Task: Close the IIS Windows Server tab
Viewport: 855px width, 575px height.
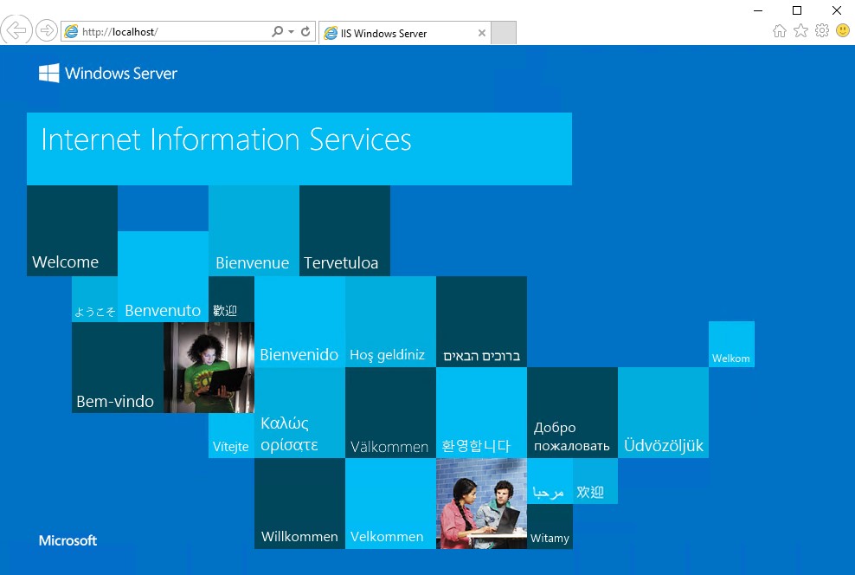Action: [x=482, y=33]
